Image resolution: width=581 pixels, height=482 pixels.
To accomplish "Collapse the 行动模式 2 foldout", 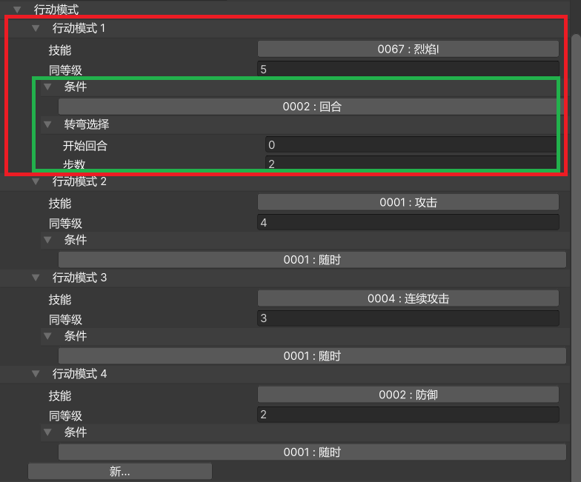I will coord(35,181).
